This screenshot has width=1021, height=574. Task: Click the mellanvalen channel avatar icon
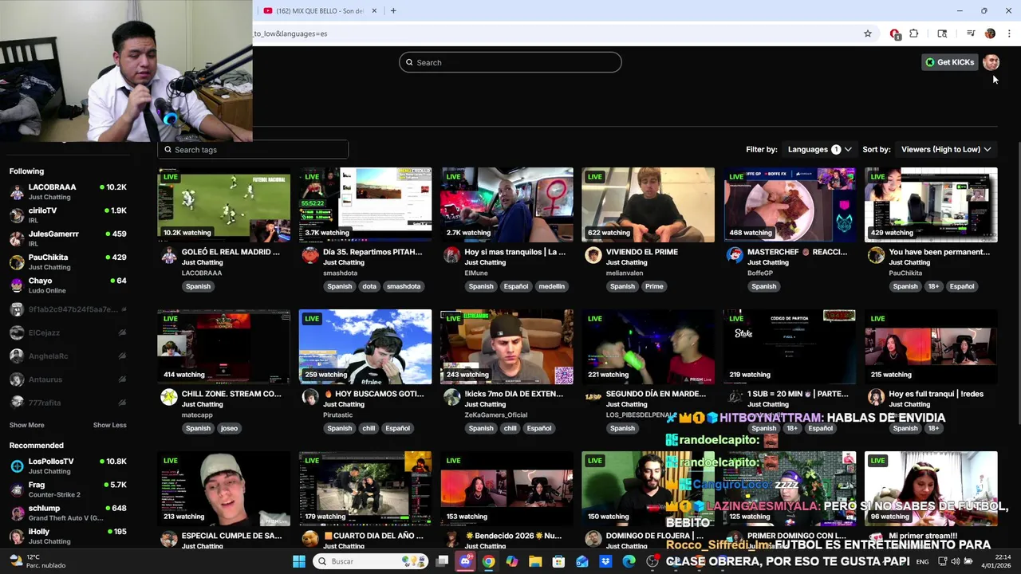coord(593,255)
